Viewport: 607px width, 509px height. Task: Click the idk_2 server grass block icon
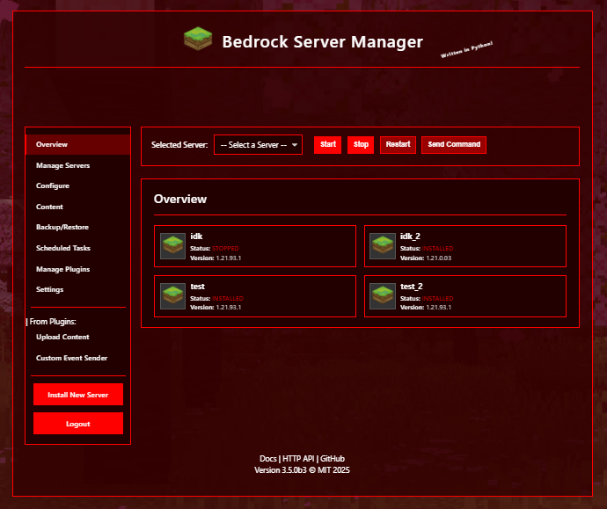coord(383,246)
